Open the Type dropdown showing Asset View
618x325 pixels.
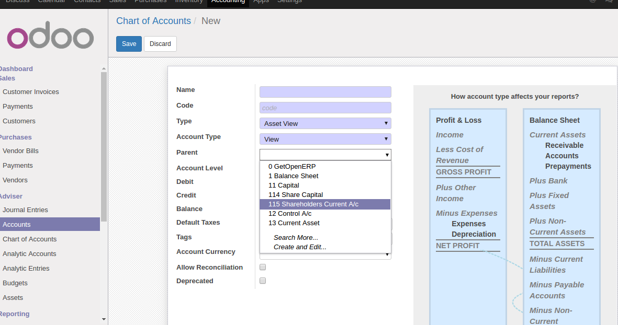325,124
